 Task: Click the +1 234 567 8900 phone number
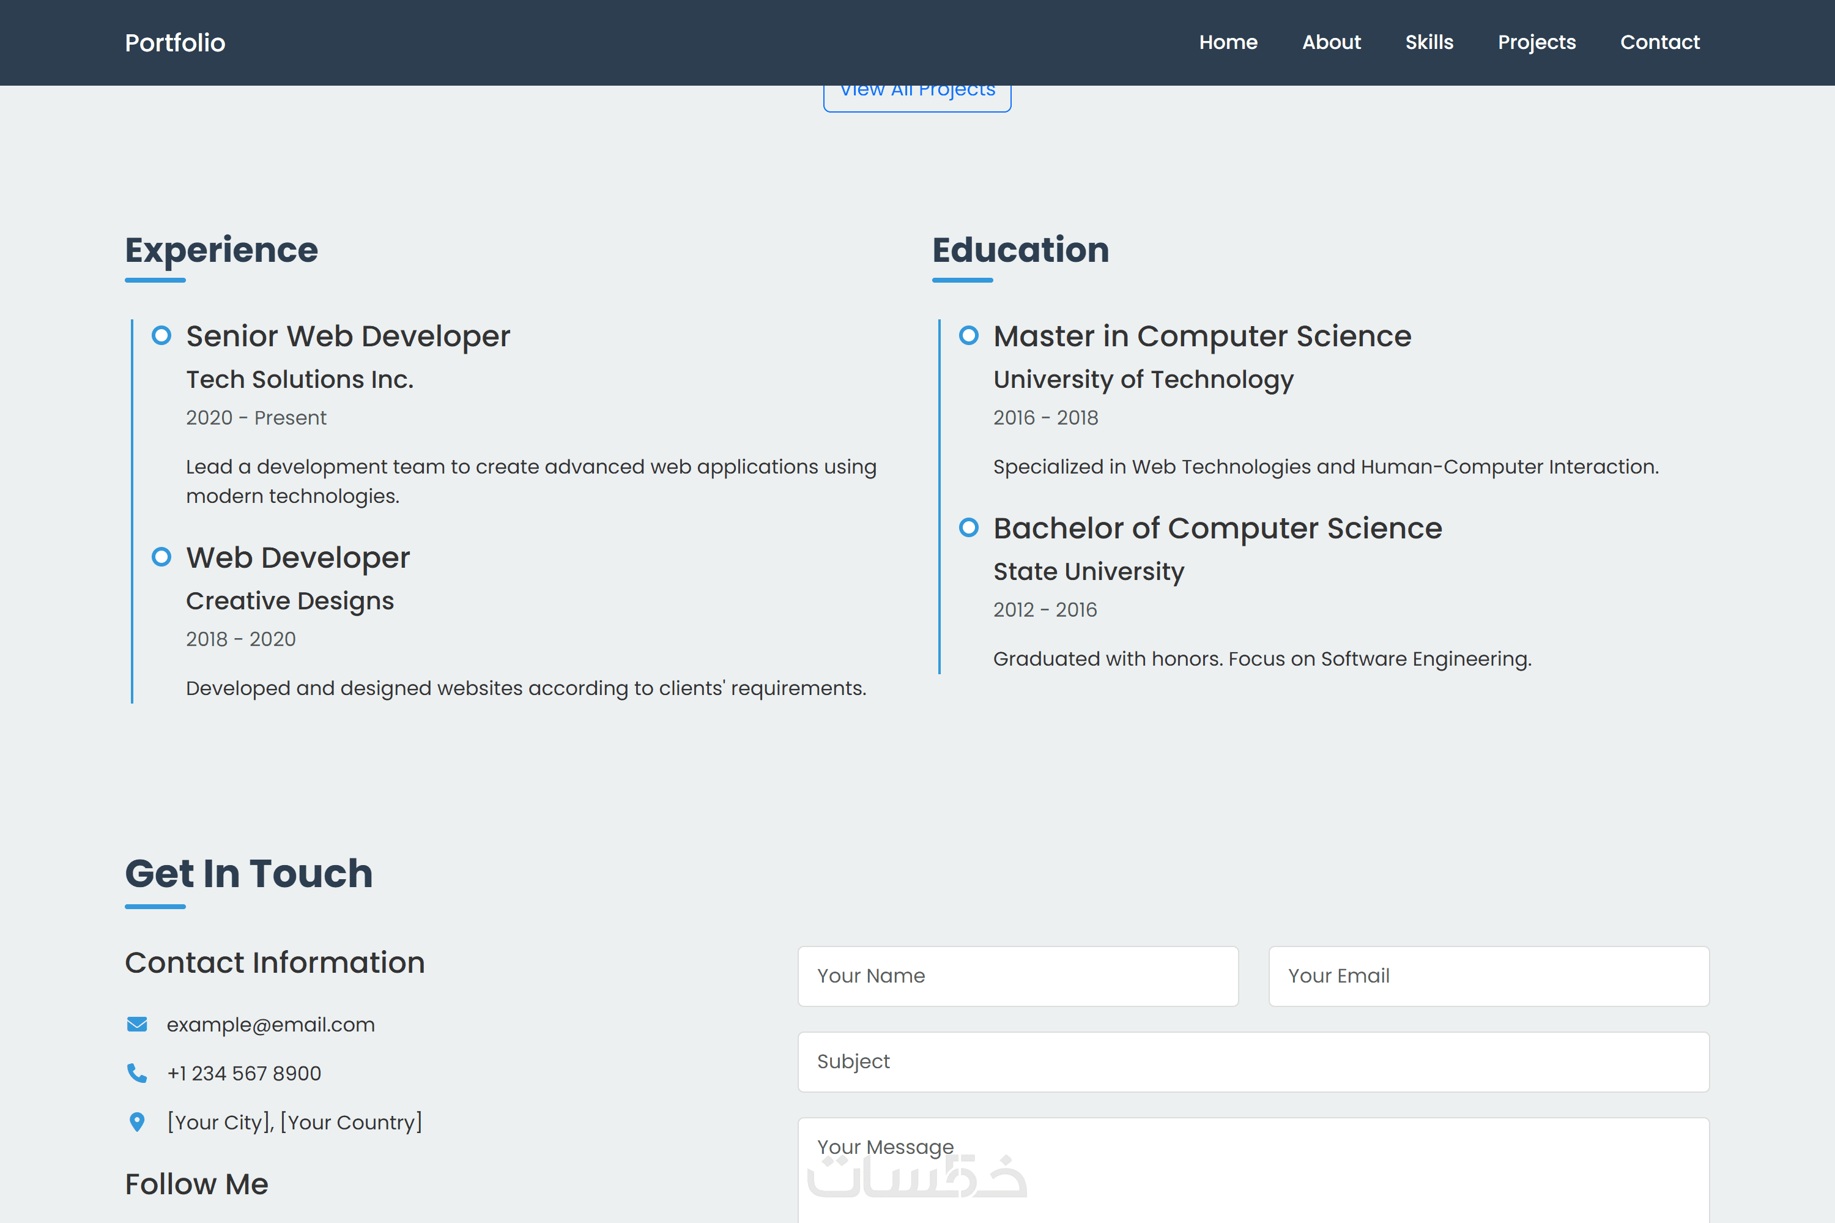244,1073
